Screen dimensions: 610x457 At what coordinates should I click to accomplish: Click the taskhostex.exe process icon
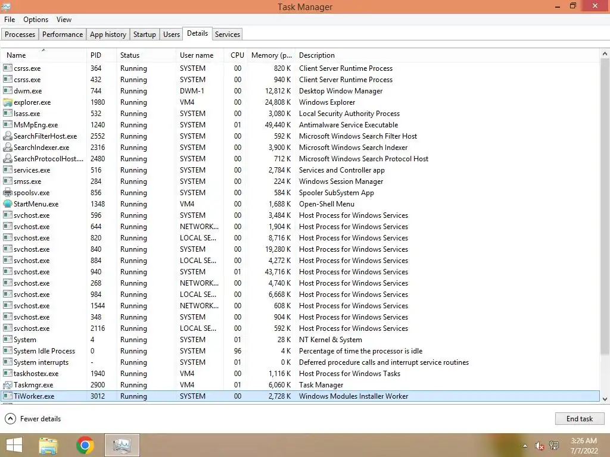tap(7, 374)
